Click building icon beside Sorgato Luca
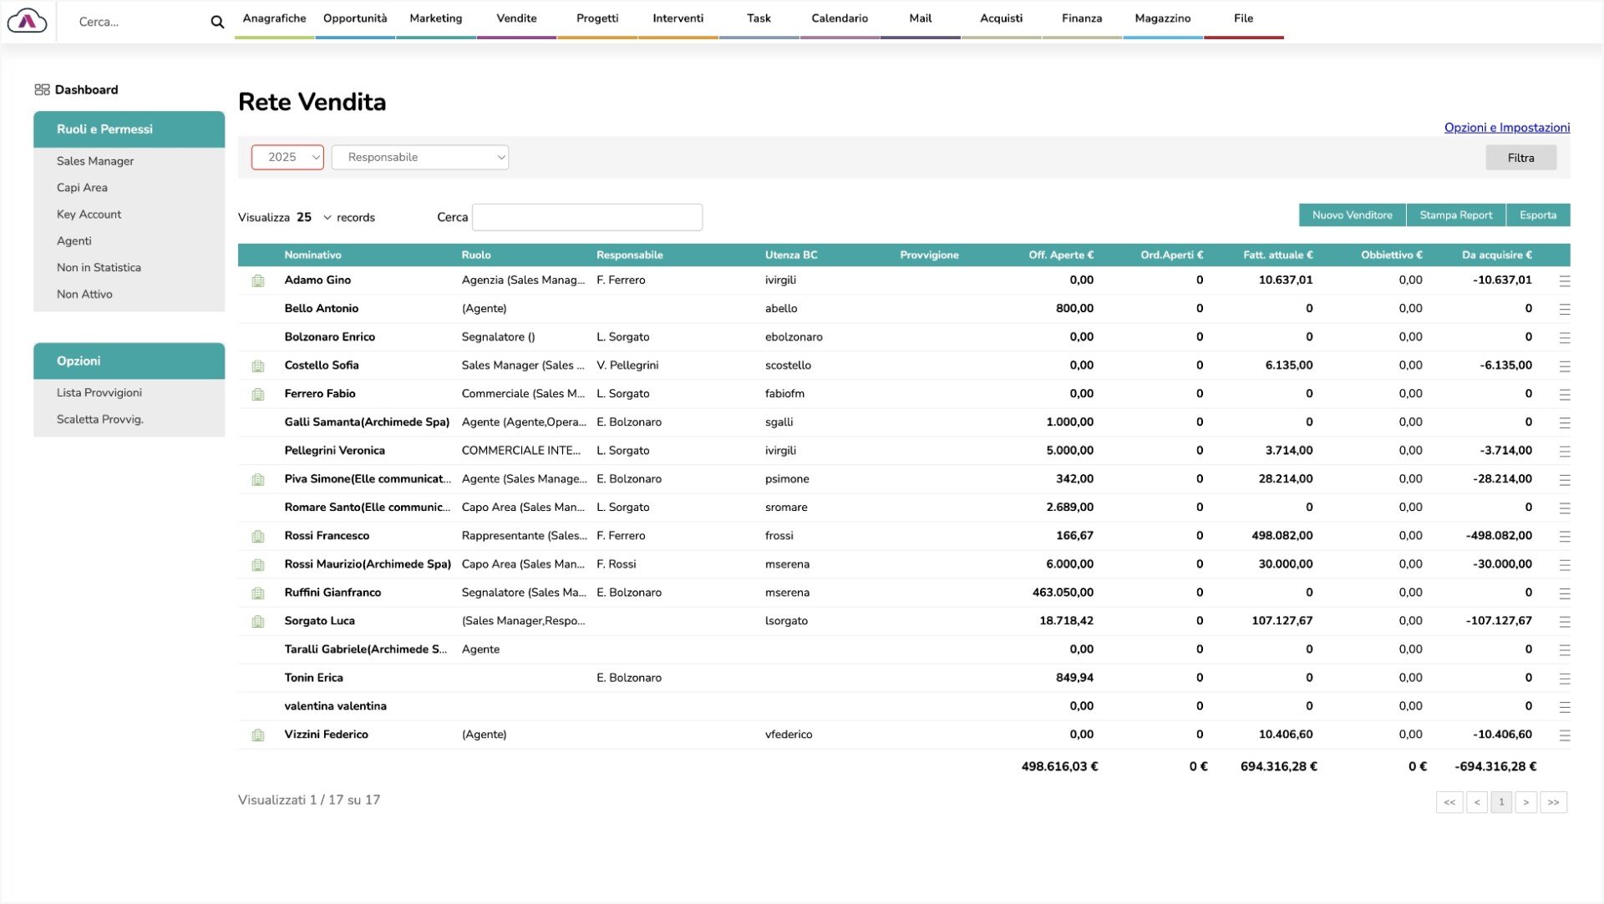The width and height of the screenshot is (1604, 904). click(x=258, y=622)
